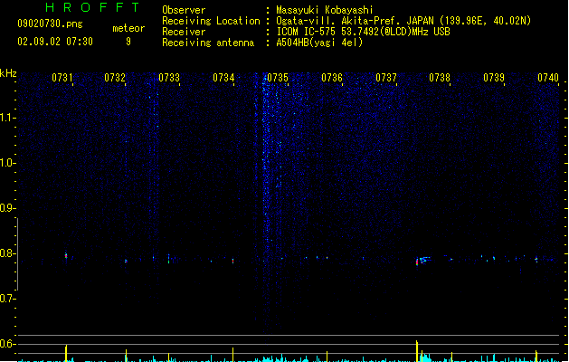Click the 1.0 kHz axis label
Screen dimensions: 569x362
[x=7, y=163]
